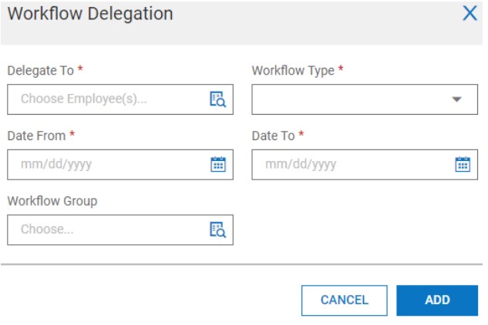
Task: Open the employee lookup for Delegate To
Action: (217, 99)
